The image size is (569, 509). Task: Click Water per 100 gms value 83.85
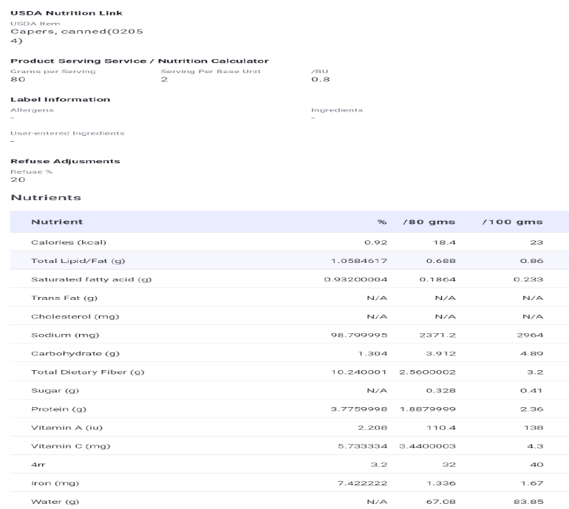(528, 502)
